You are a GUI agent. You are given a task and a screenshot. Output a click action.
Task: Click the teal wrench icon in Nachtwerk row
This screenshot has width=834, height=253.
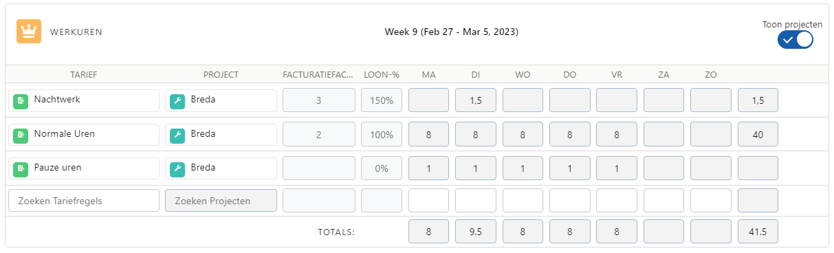click(177, 100)
